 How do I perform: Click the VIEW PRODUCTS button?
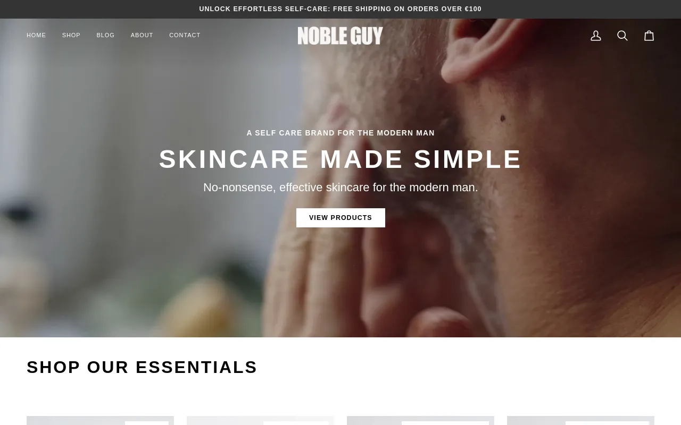(x=340, y=218)
